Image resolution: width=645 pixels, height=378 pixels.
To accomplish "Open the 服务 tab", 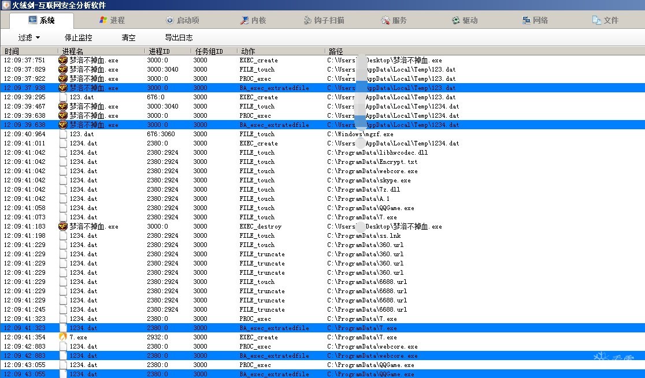I will 394,20.
